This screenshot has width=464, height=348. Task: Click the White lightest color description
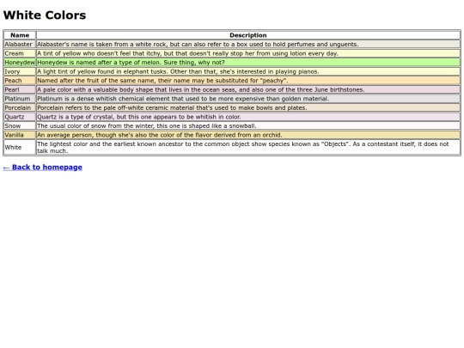click(248, 148)
